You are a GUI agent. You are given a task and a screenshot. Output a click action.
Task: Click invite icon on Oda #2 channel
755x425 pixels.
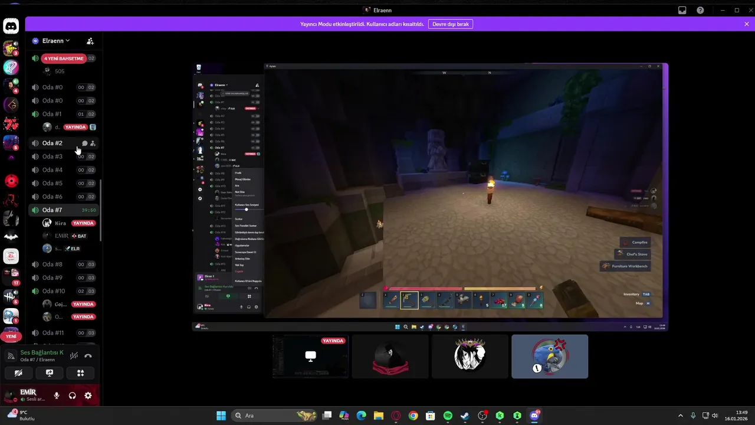(x=93, y=143)
